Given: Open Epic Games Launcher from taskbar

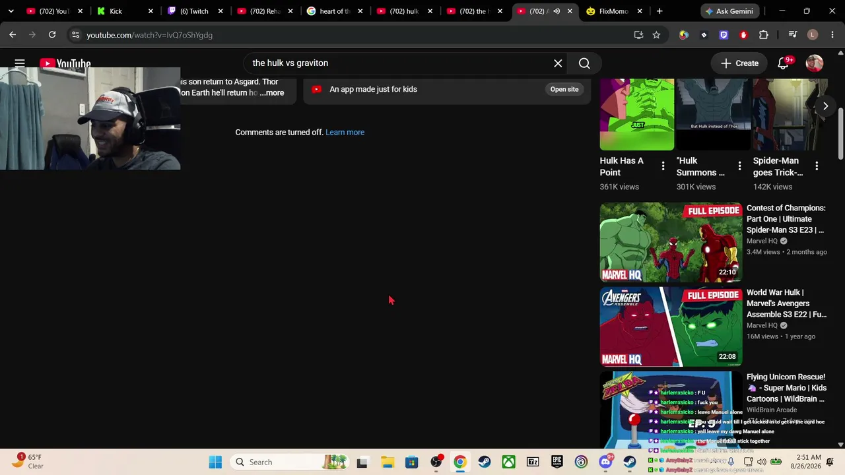Looking at the screenshot, I should point(557,462).
